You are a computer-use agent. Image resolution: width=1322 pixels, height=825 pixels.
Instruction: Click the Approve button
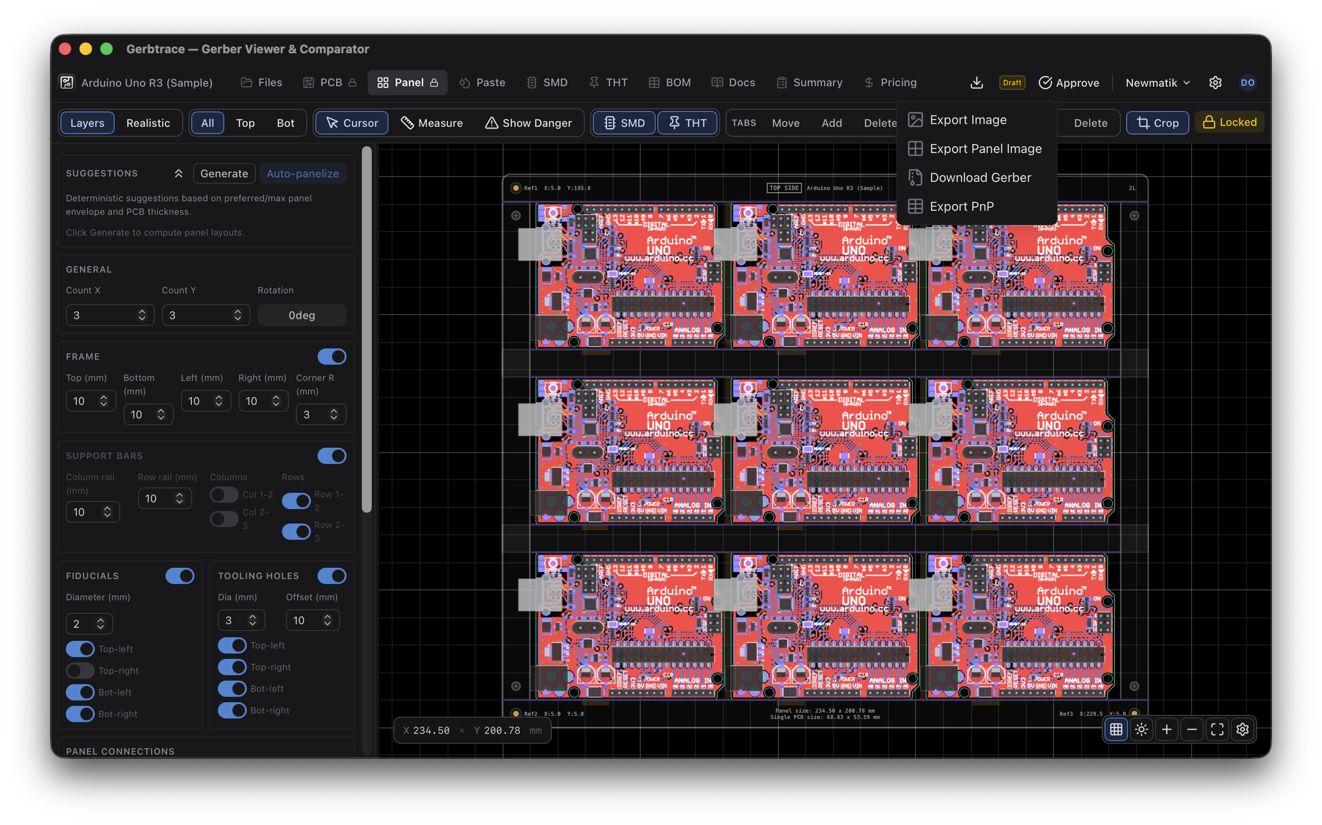(x=1069, y=83)
